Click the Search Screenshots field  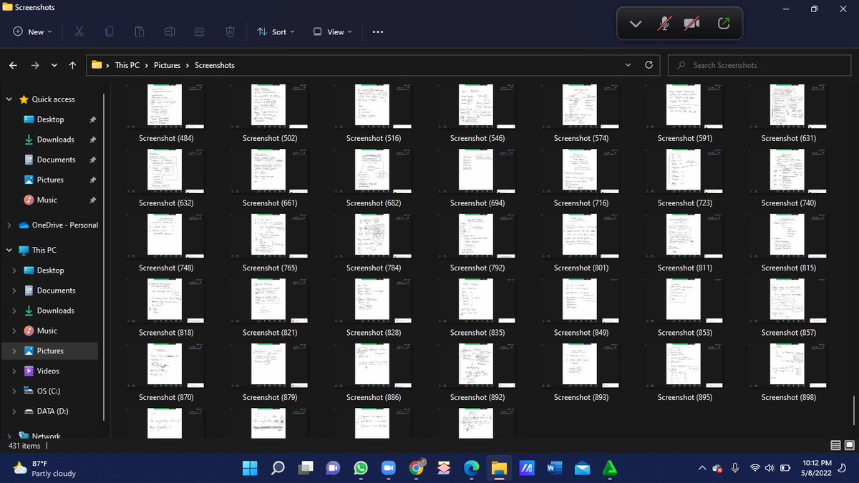(759, 65)
